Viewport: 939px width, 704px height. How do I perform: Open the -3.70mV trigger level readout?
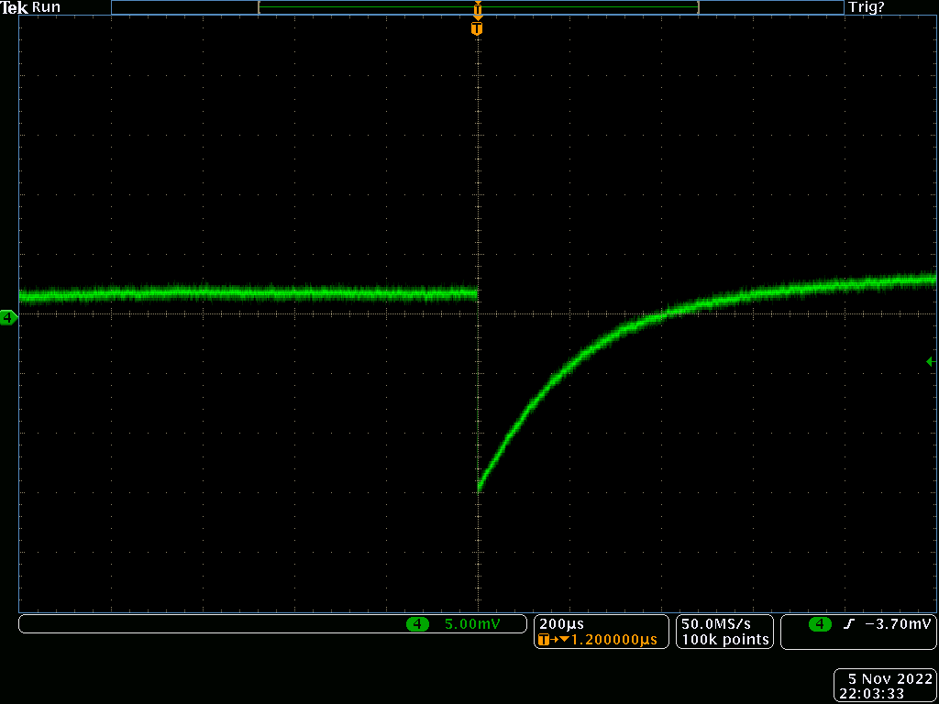tap(898, 624)
